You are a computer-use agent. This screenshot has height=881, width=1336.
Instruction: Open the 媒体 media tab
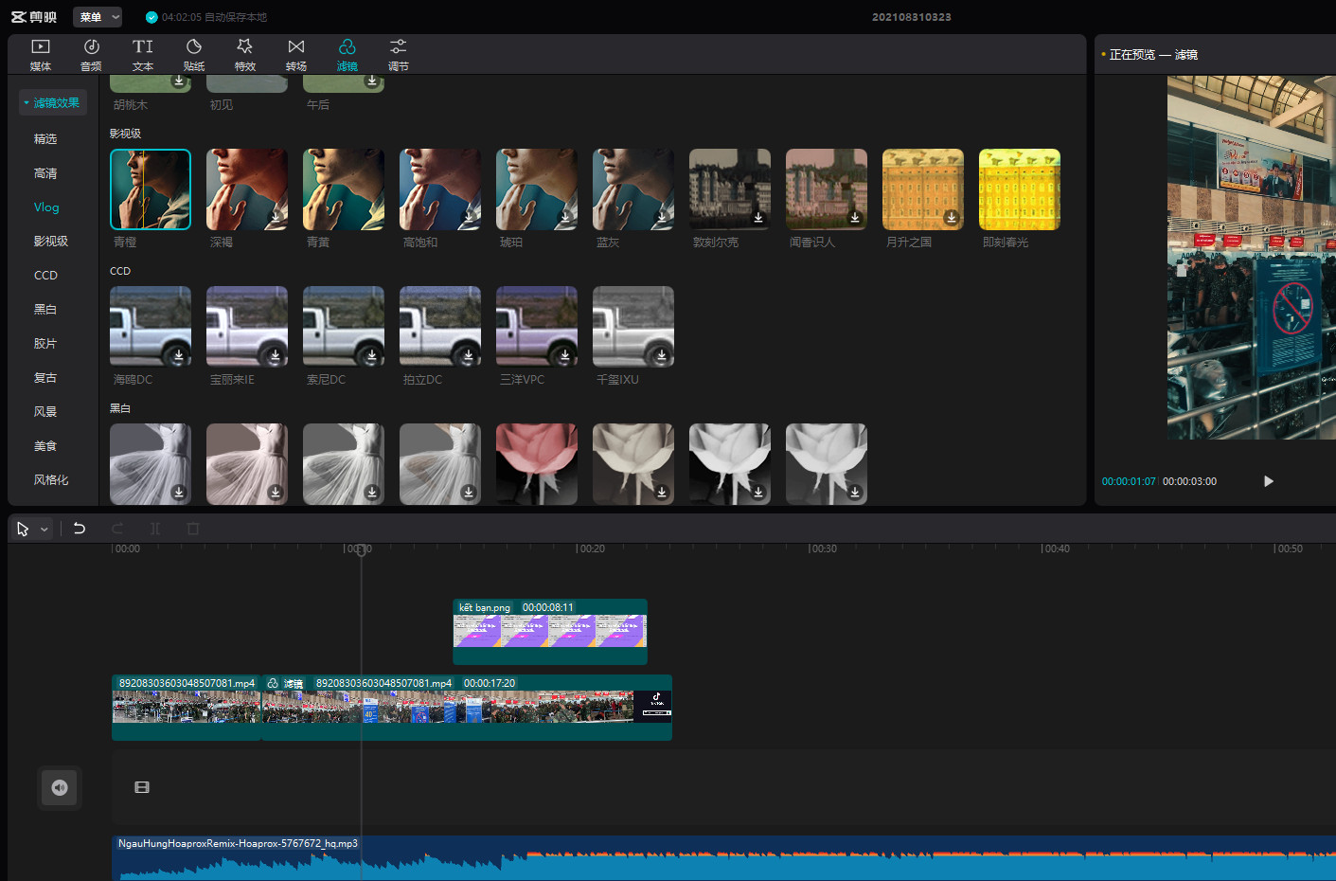[41, 54]
